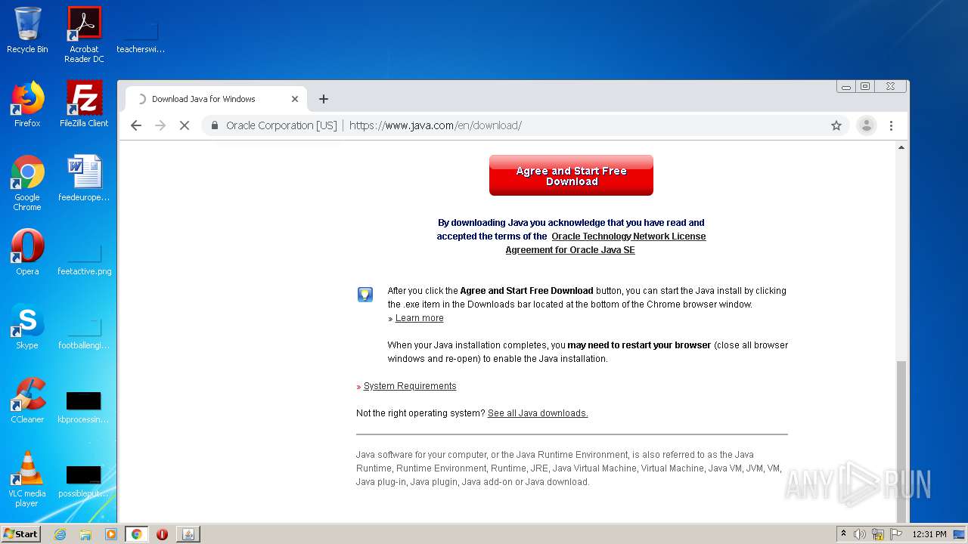Open Windows Explorer from the taskbar
The image size is (968, 544).
[x=85, y=534]
